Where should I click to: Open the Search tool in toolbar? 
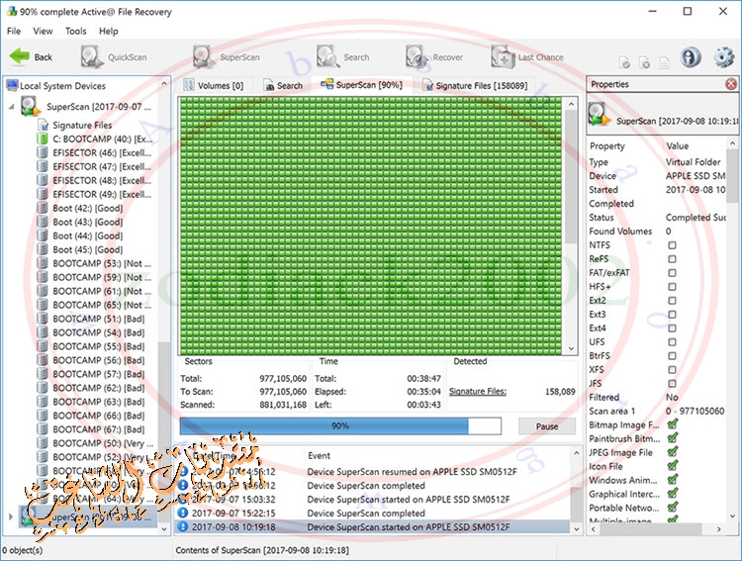pyautogui.click(x=342, y=57)
